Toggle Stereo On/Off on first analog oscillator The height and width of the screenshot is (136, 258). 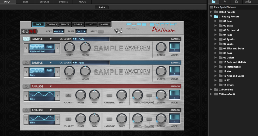(149, 95)
